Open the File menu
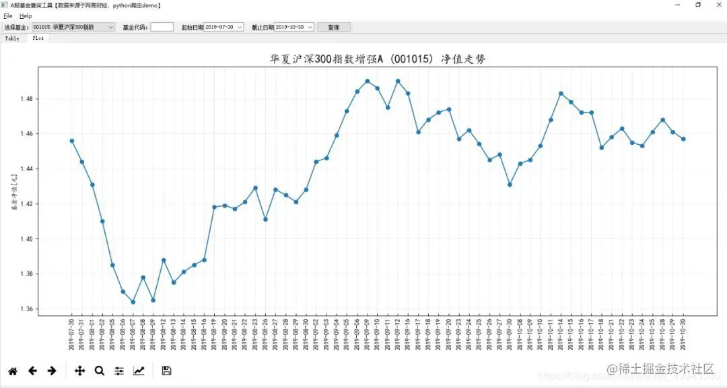Screen dimensions: 727x388 click(7, 15)
